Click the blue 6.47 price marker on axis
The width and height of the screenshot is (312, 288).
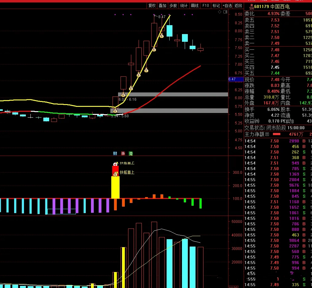(236, 79)
